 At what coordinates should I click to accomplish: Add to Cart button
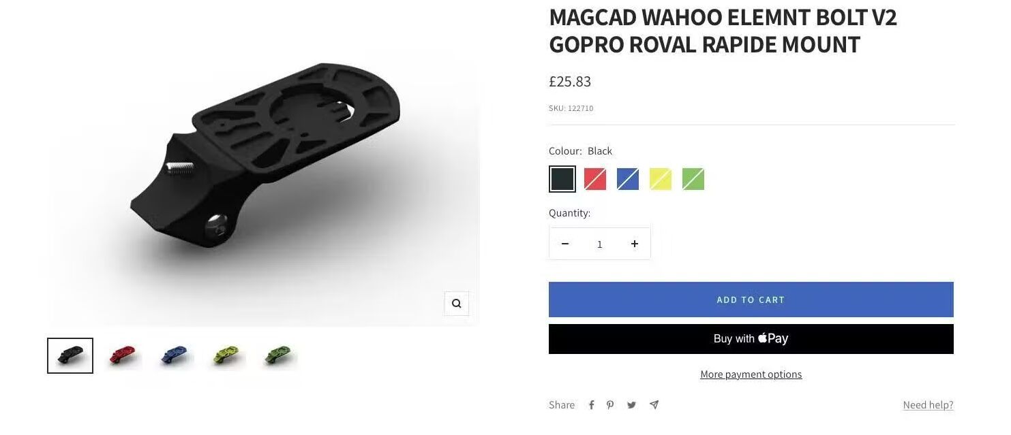(751, 300)
